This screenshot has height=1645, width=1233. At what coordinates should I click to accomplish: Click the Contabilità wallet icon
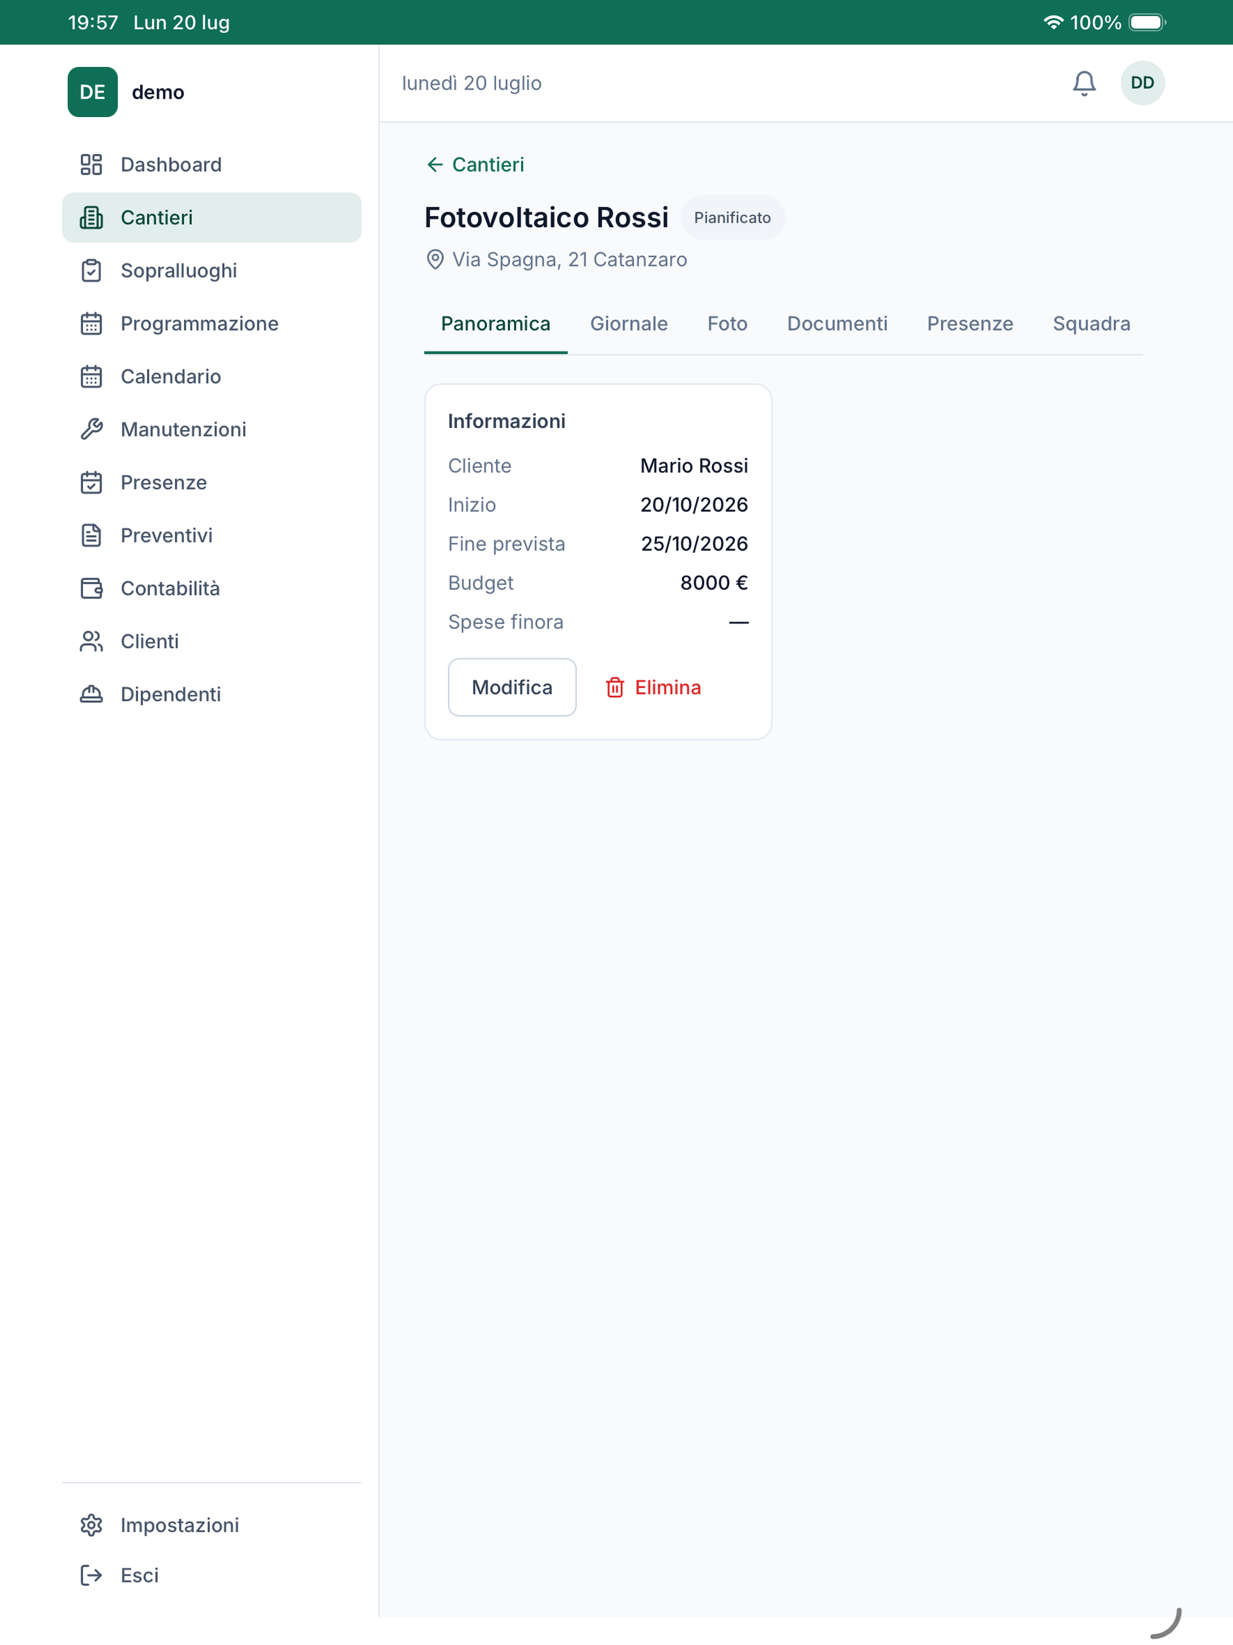[x=91, y=588]
